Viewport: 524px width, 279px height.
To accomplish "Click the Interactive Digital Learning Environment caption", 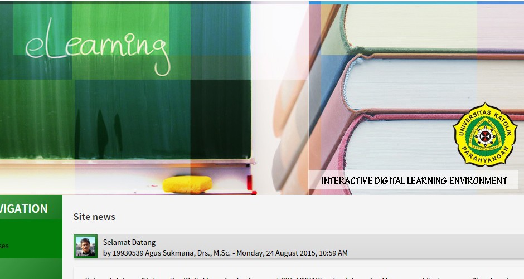I will click(x=414, y=180).
